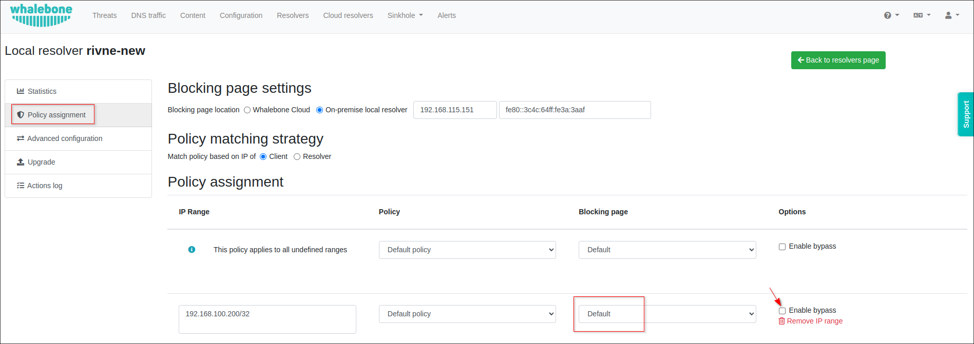Go to Advanced configuration in sidebar

[65, 138]
